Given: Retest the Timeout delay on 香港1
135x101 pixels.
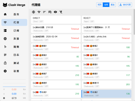Looking at the screenshot, I should coord(75,48).
